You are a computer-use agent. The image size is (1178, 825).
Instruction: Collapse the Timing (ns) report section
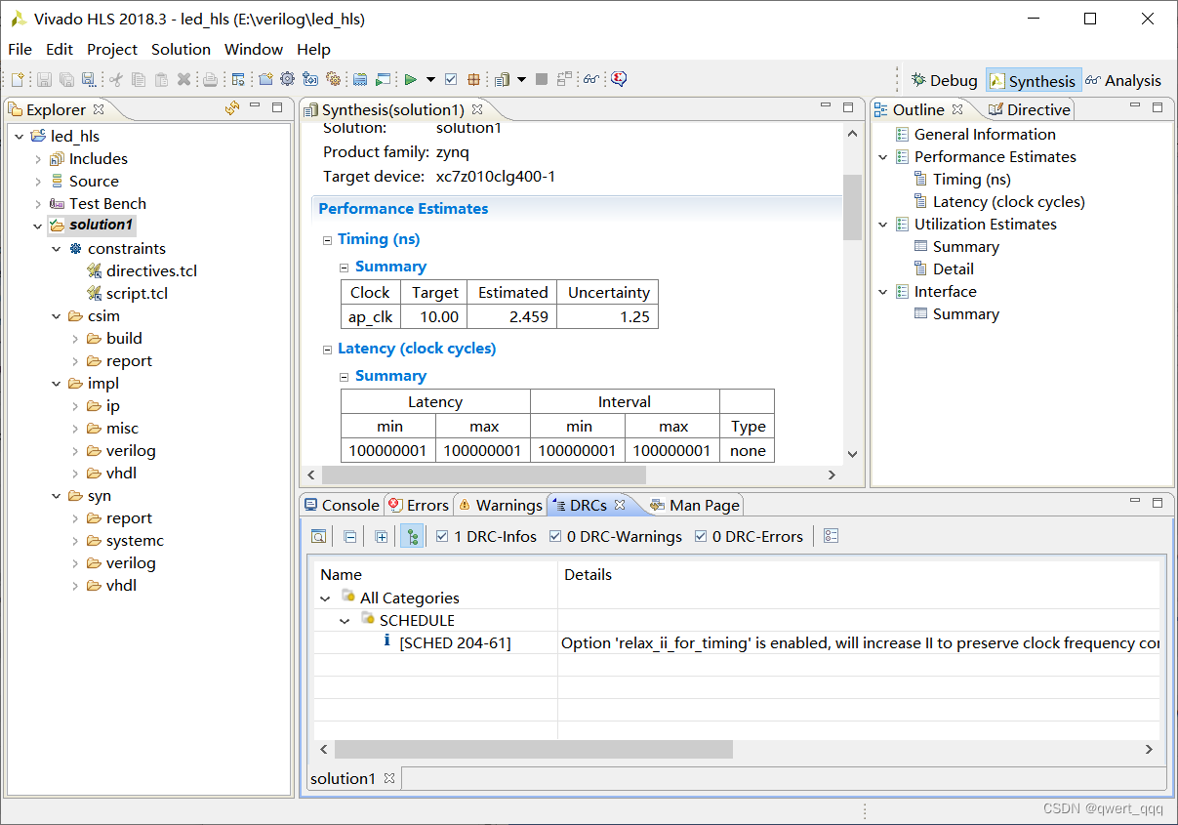click(328, 240)
